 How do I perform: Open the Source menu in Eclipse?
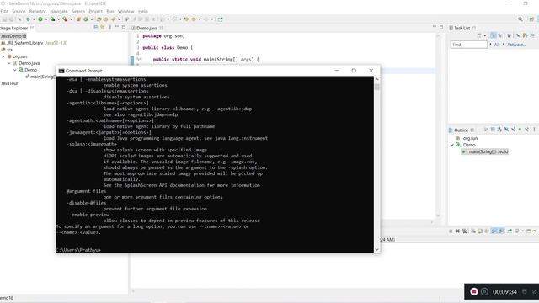pos(19,11)
